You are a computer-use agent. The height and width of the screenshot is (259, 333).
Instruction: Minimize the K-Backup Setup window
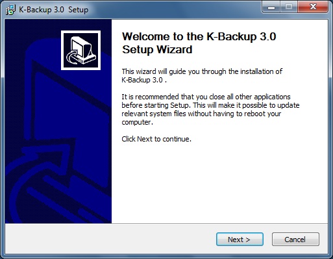[x=271, y=7]
